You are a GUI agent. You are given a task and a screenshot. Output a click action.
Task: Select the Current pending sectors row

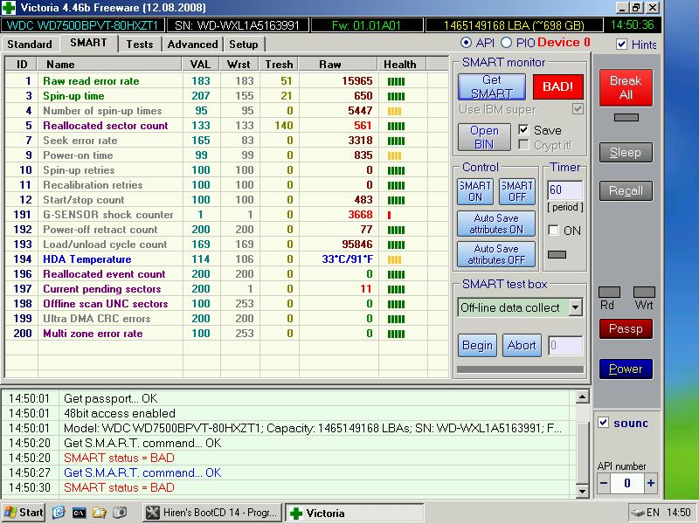(226, 289)
